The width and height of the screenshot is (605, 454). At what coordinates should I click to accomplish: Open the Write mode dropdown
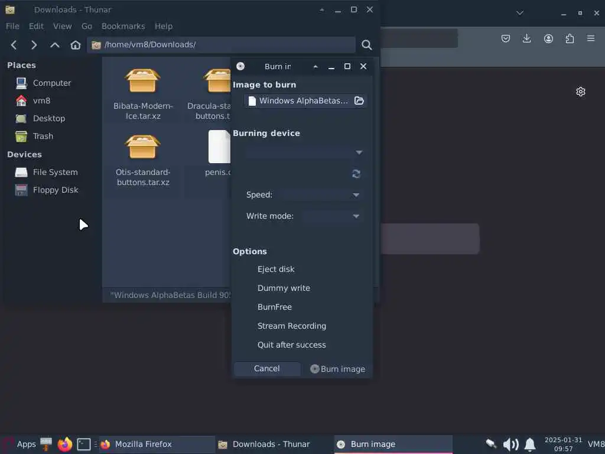(332, 216)
